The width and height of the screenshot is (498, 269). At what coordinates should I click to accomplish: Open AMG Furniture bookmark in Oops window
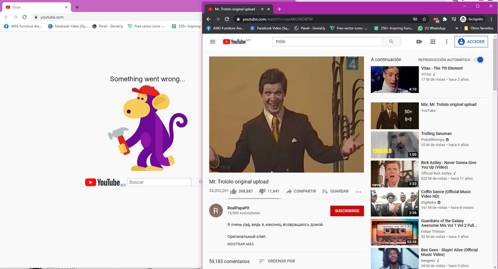[x=23, y=26]
